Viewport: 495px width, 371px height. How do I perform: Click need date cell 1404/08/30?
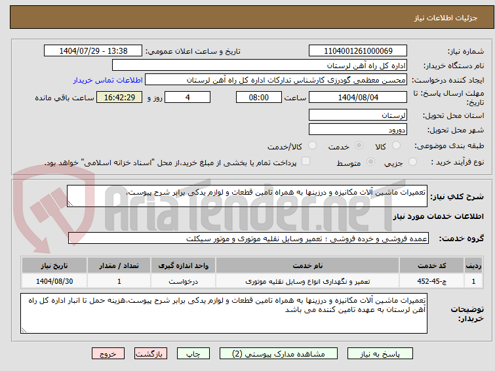(x=54, y=281)
